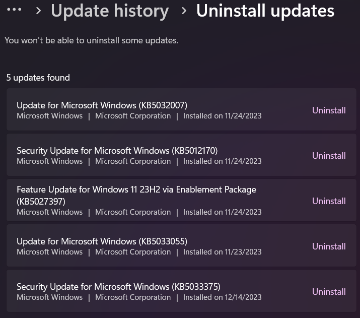This screenshot has width=360, height=318.
Task: Select the KB5032007 update title
Action: (x=102, y=105)
